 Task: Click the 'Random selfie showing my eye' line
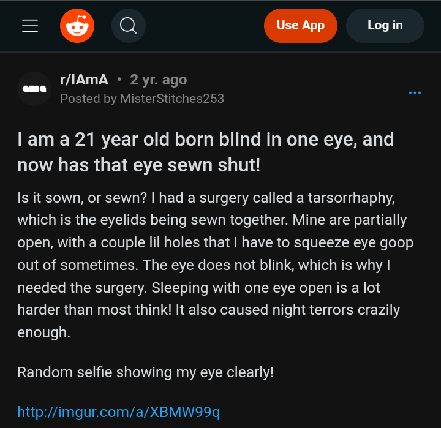tap(145, 372)
